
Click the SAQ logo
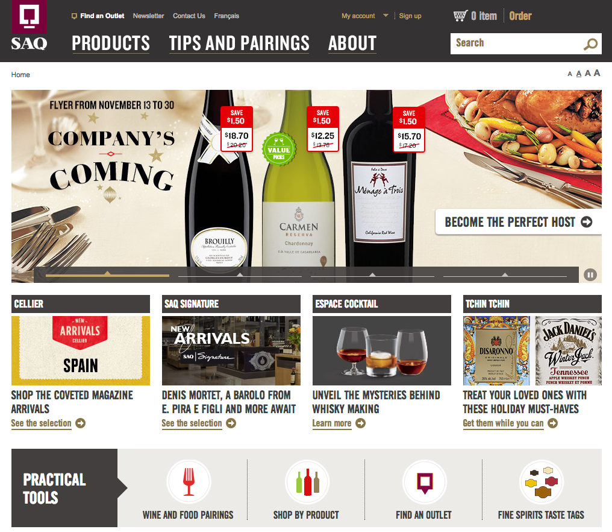(30, 25)
